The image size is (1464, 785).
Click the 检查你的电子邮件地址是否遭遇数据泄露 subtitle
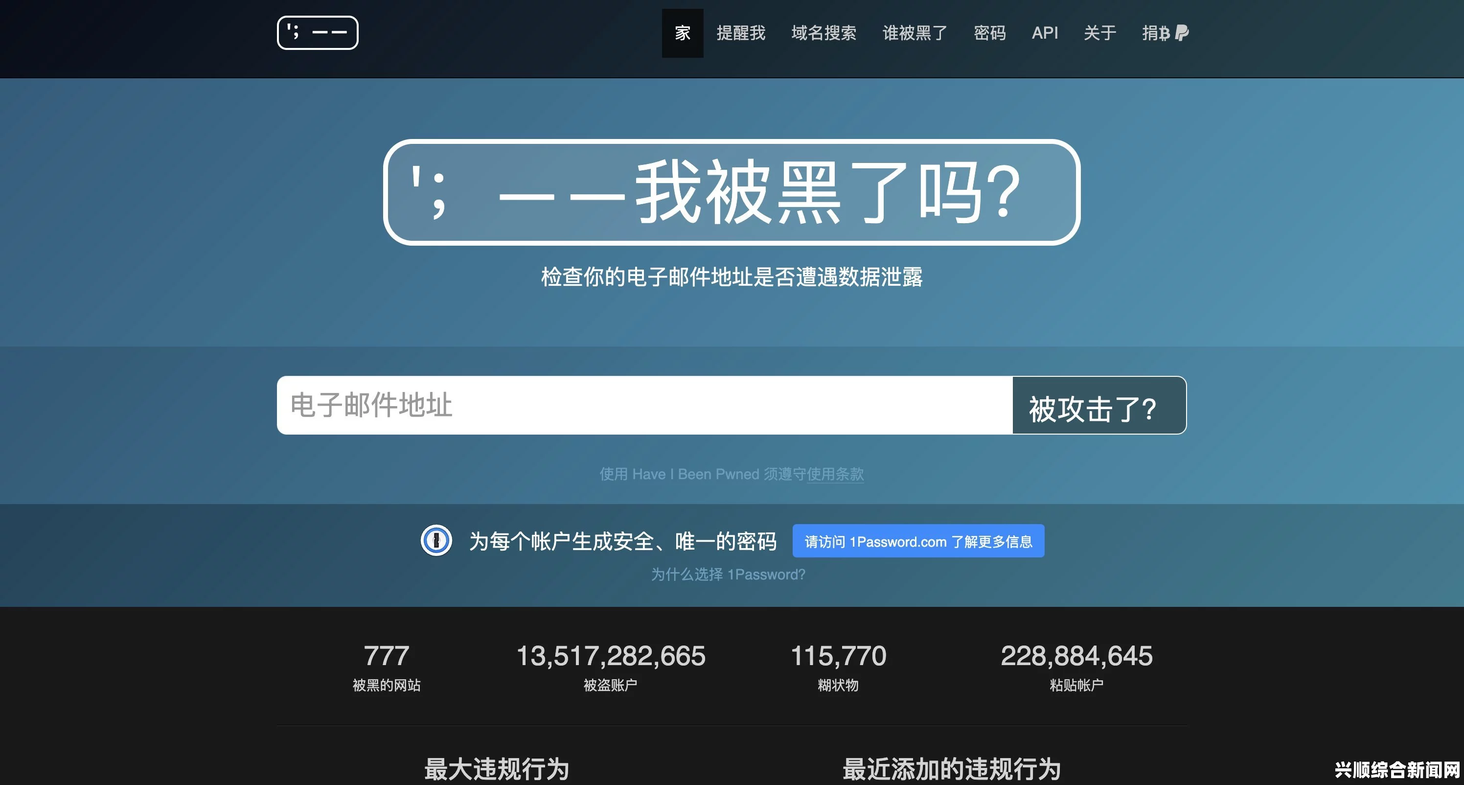(732, 277)
